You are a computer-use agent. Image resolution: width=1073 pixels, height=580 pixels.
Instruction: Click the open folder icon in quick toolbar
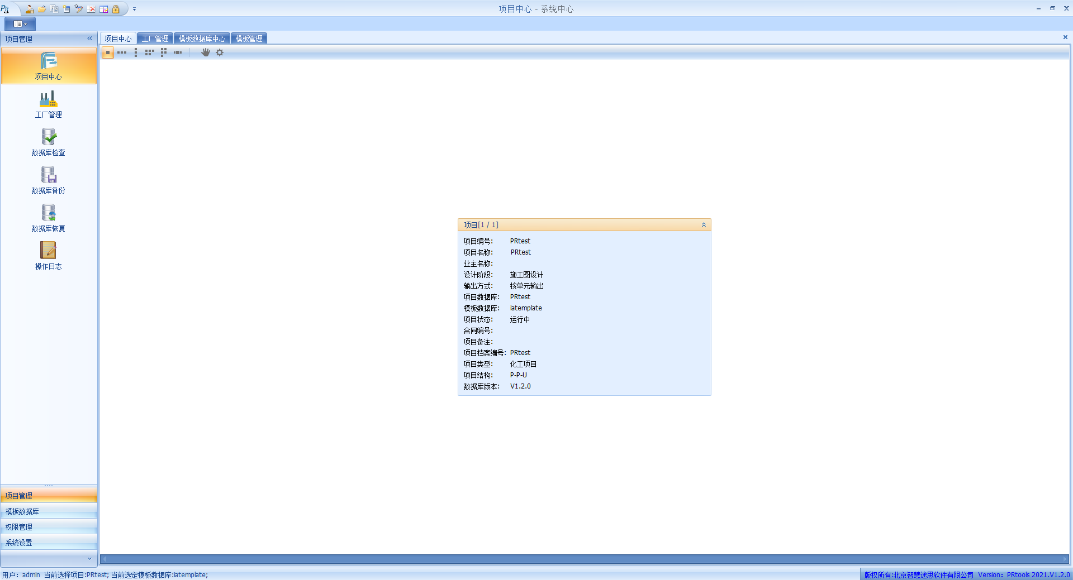(42, 9)
